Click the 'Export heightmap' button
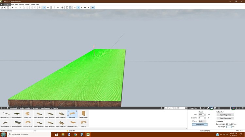245x137 pixels. [x=225, y=118]
